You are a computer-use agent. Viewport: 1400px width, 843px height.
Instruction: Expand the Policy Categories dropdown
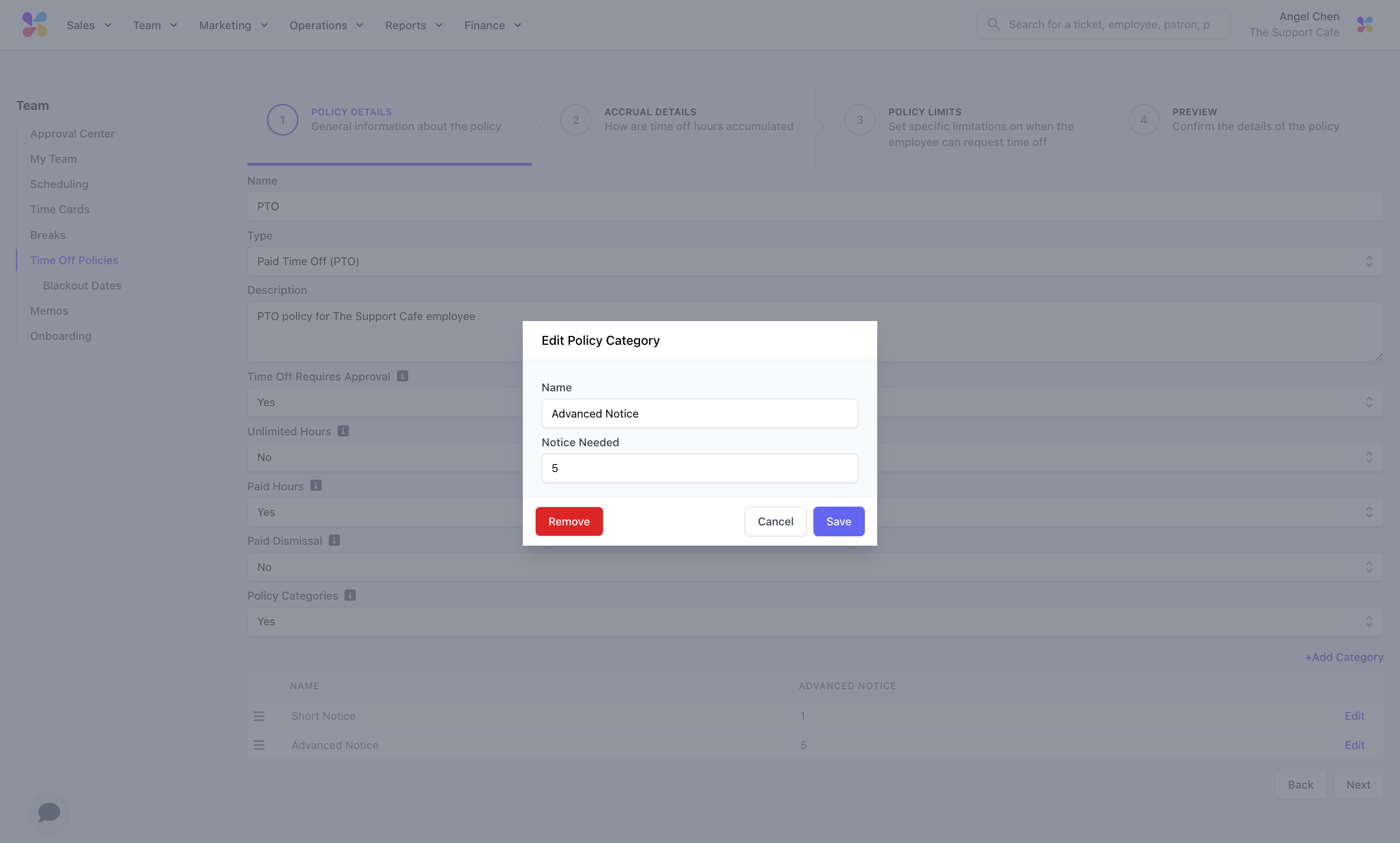click(x=815, y=621)
